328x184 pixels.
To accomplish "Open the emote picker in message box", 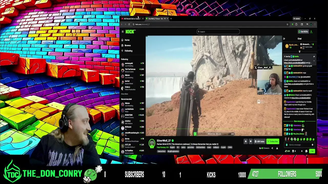I will click(x=312, y=145).
